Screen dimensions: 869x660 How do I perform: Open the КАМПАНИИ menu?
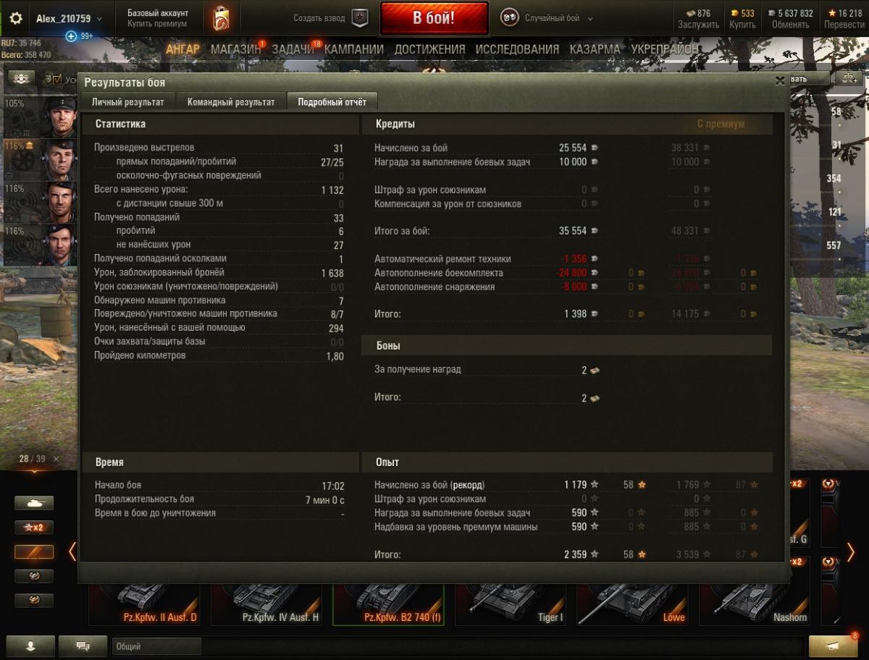point(354,49)
